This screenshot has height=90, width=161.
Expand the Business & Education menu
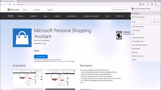[92, 16]
